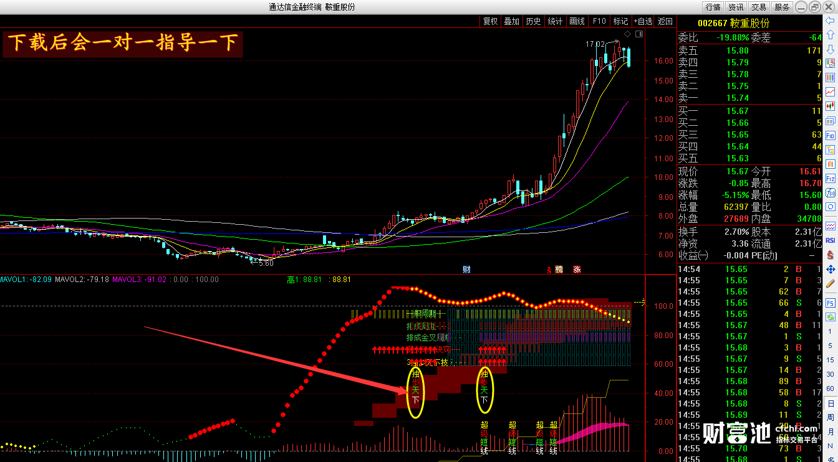The height and width of the screenshot is (462, 838).
Task: Click the 统计 (statistics) button
Action: (555, 21)
